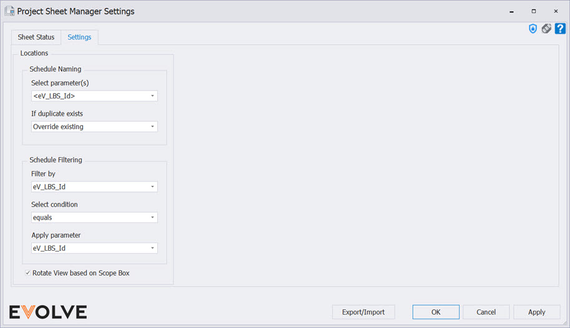Click the Cancel button

click(x=486, y=312)
